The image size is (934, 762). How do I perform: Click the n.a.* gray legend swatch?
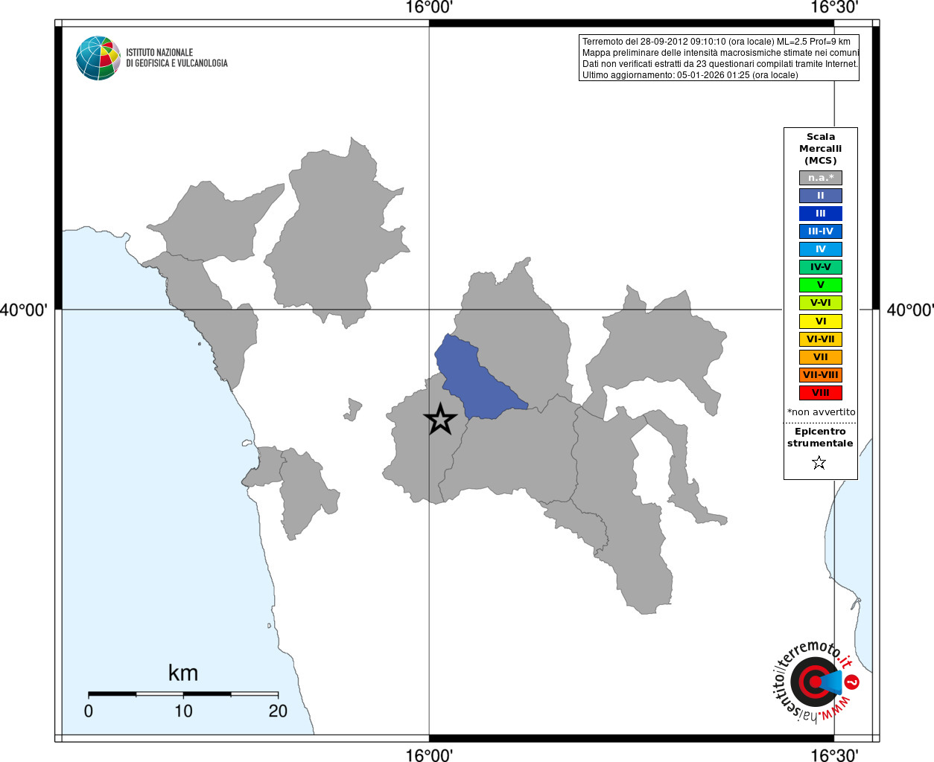(x=821, y=178)
